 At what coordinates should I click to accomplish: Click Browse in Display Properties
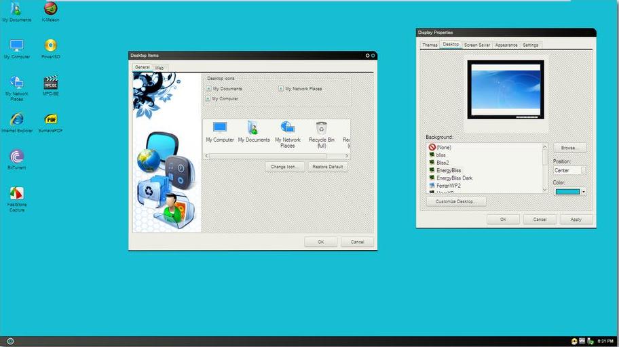click(x=569, y=148)
